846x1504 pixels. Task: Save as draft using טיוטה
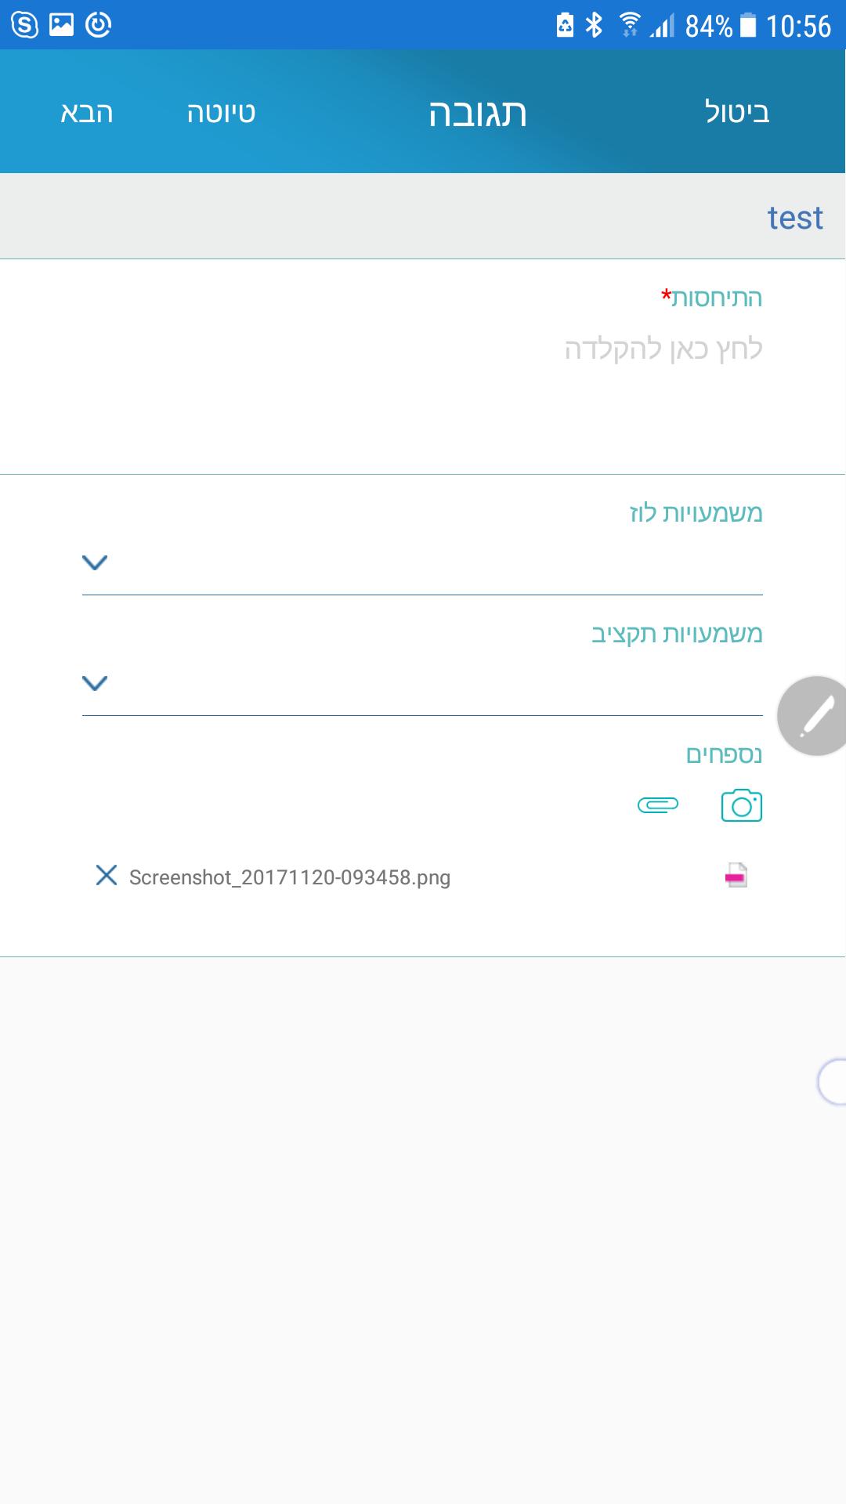(221, 113)
